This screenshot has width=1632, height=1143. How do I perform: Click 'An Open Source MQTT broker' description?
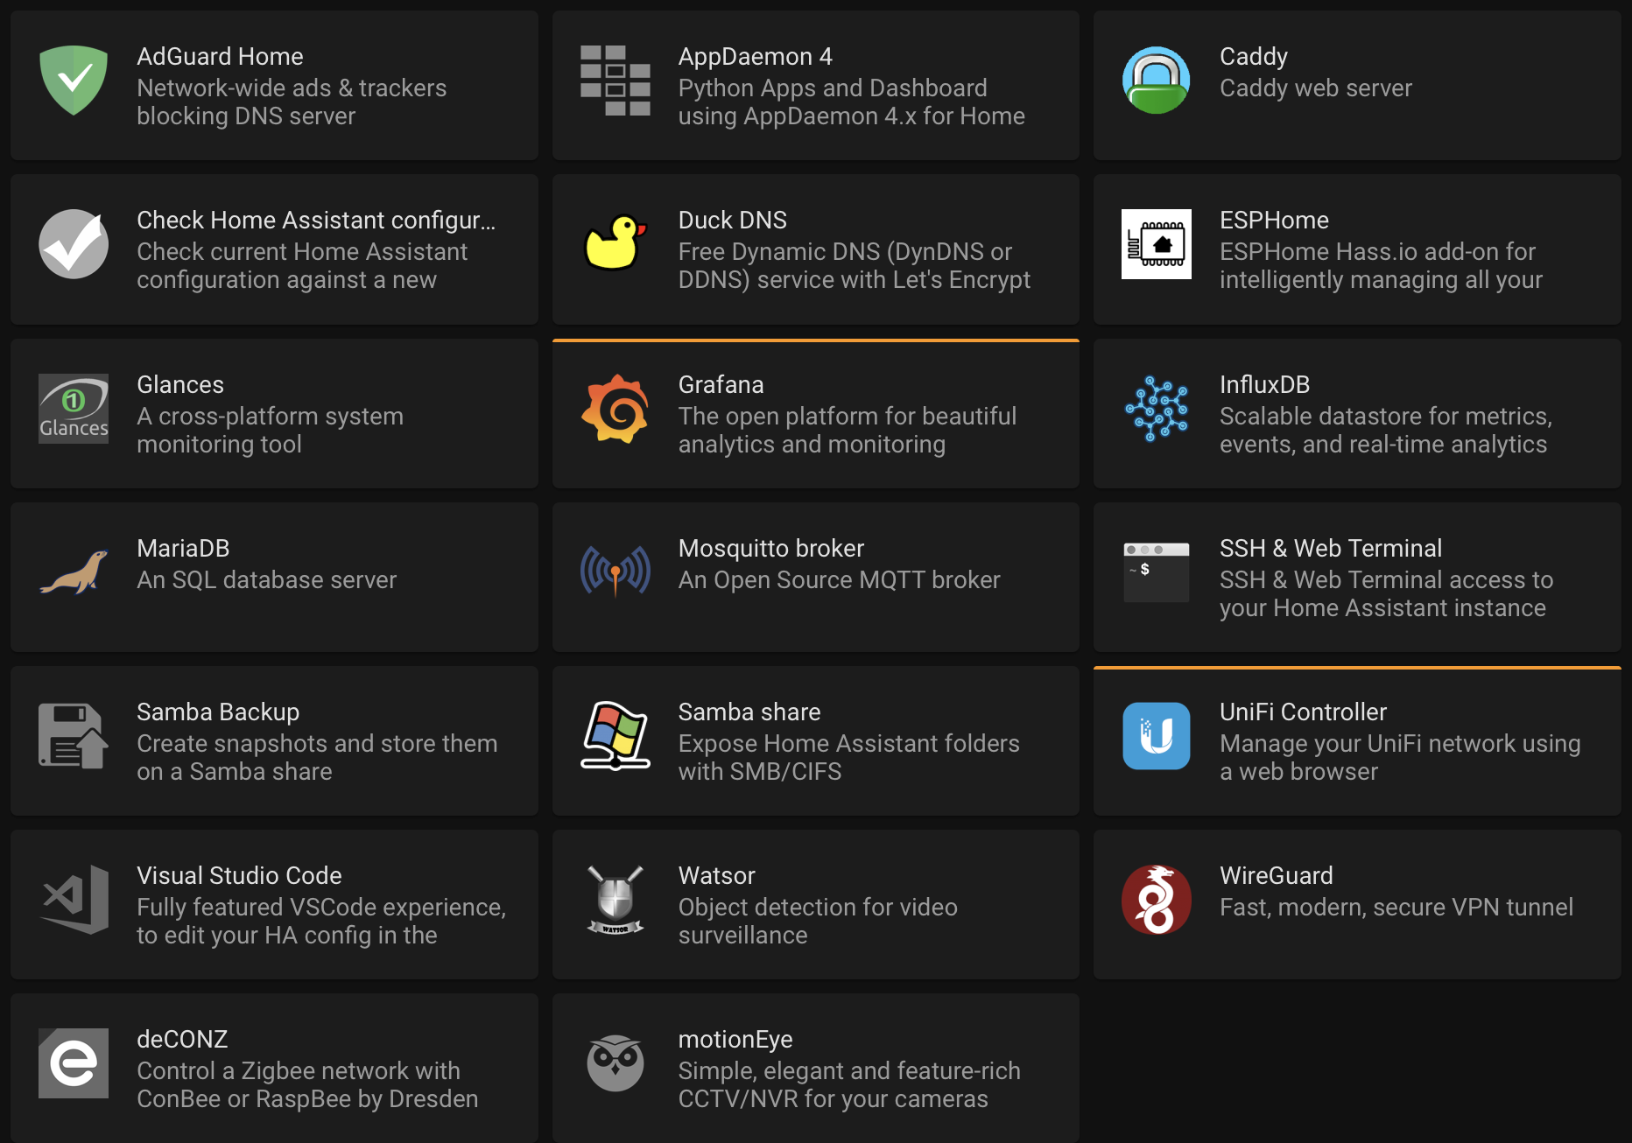point(839,580)
